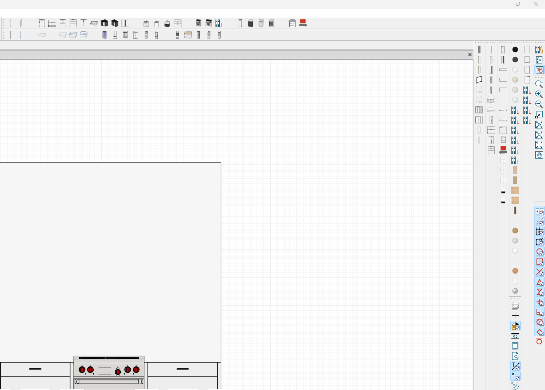Click the red circle icon below snap toggles
The image size is (545, 390).
[x=539, y=341]
